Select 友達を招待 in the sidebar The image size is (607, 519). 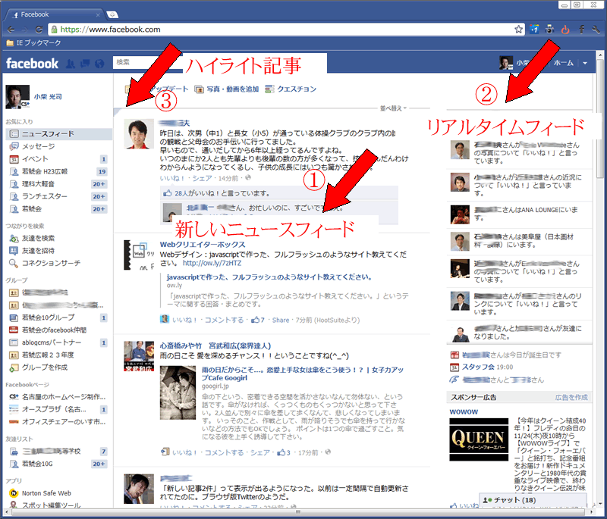[38, 251]
